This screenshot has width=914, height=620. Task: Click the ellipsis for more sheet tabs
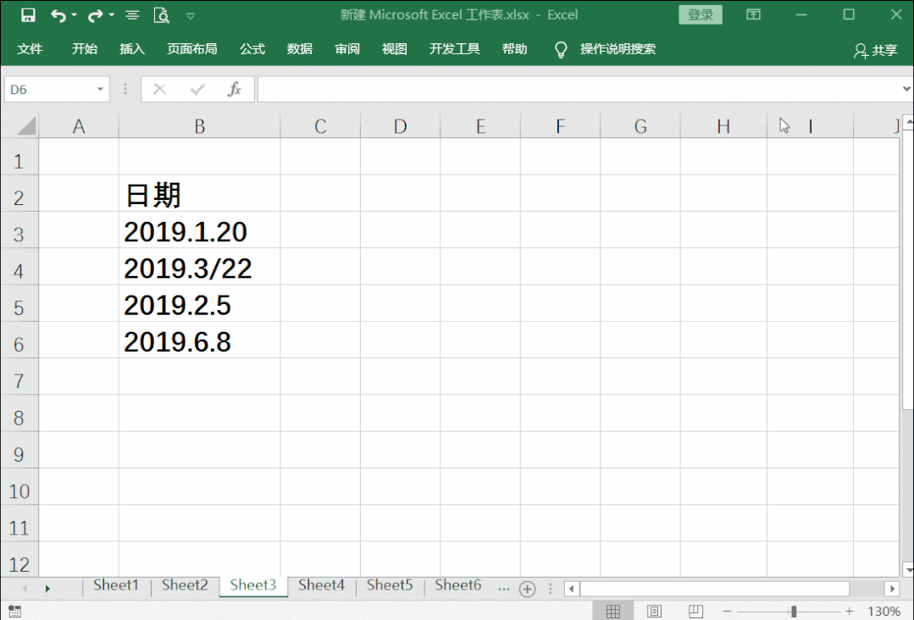coord(504,589)
